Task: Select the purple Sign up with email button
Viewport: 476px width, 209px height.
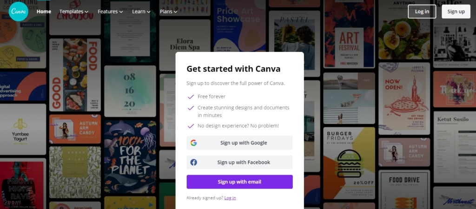Action: [x=239, y=182]
